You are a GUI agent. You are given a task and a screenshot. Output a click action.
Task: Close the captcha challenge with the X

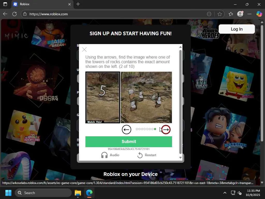point(84,49)
